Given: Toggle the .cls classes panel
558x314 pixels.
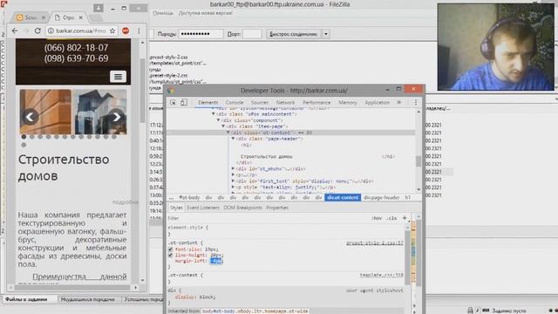Looking at the screenshot, I should [x=391, y=218].
